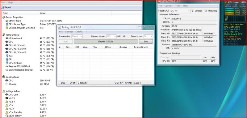The image size is (247, 118).
Task: Open the Help menu in Everest window
Action: (x=10, y=2)
